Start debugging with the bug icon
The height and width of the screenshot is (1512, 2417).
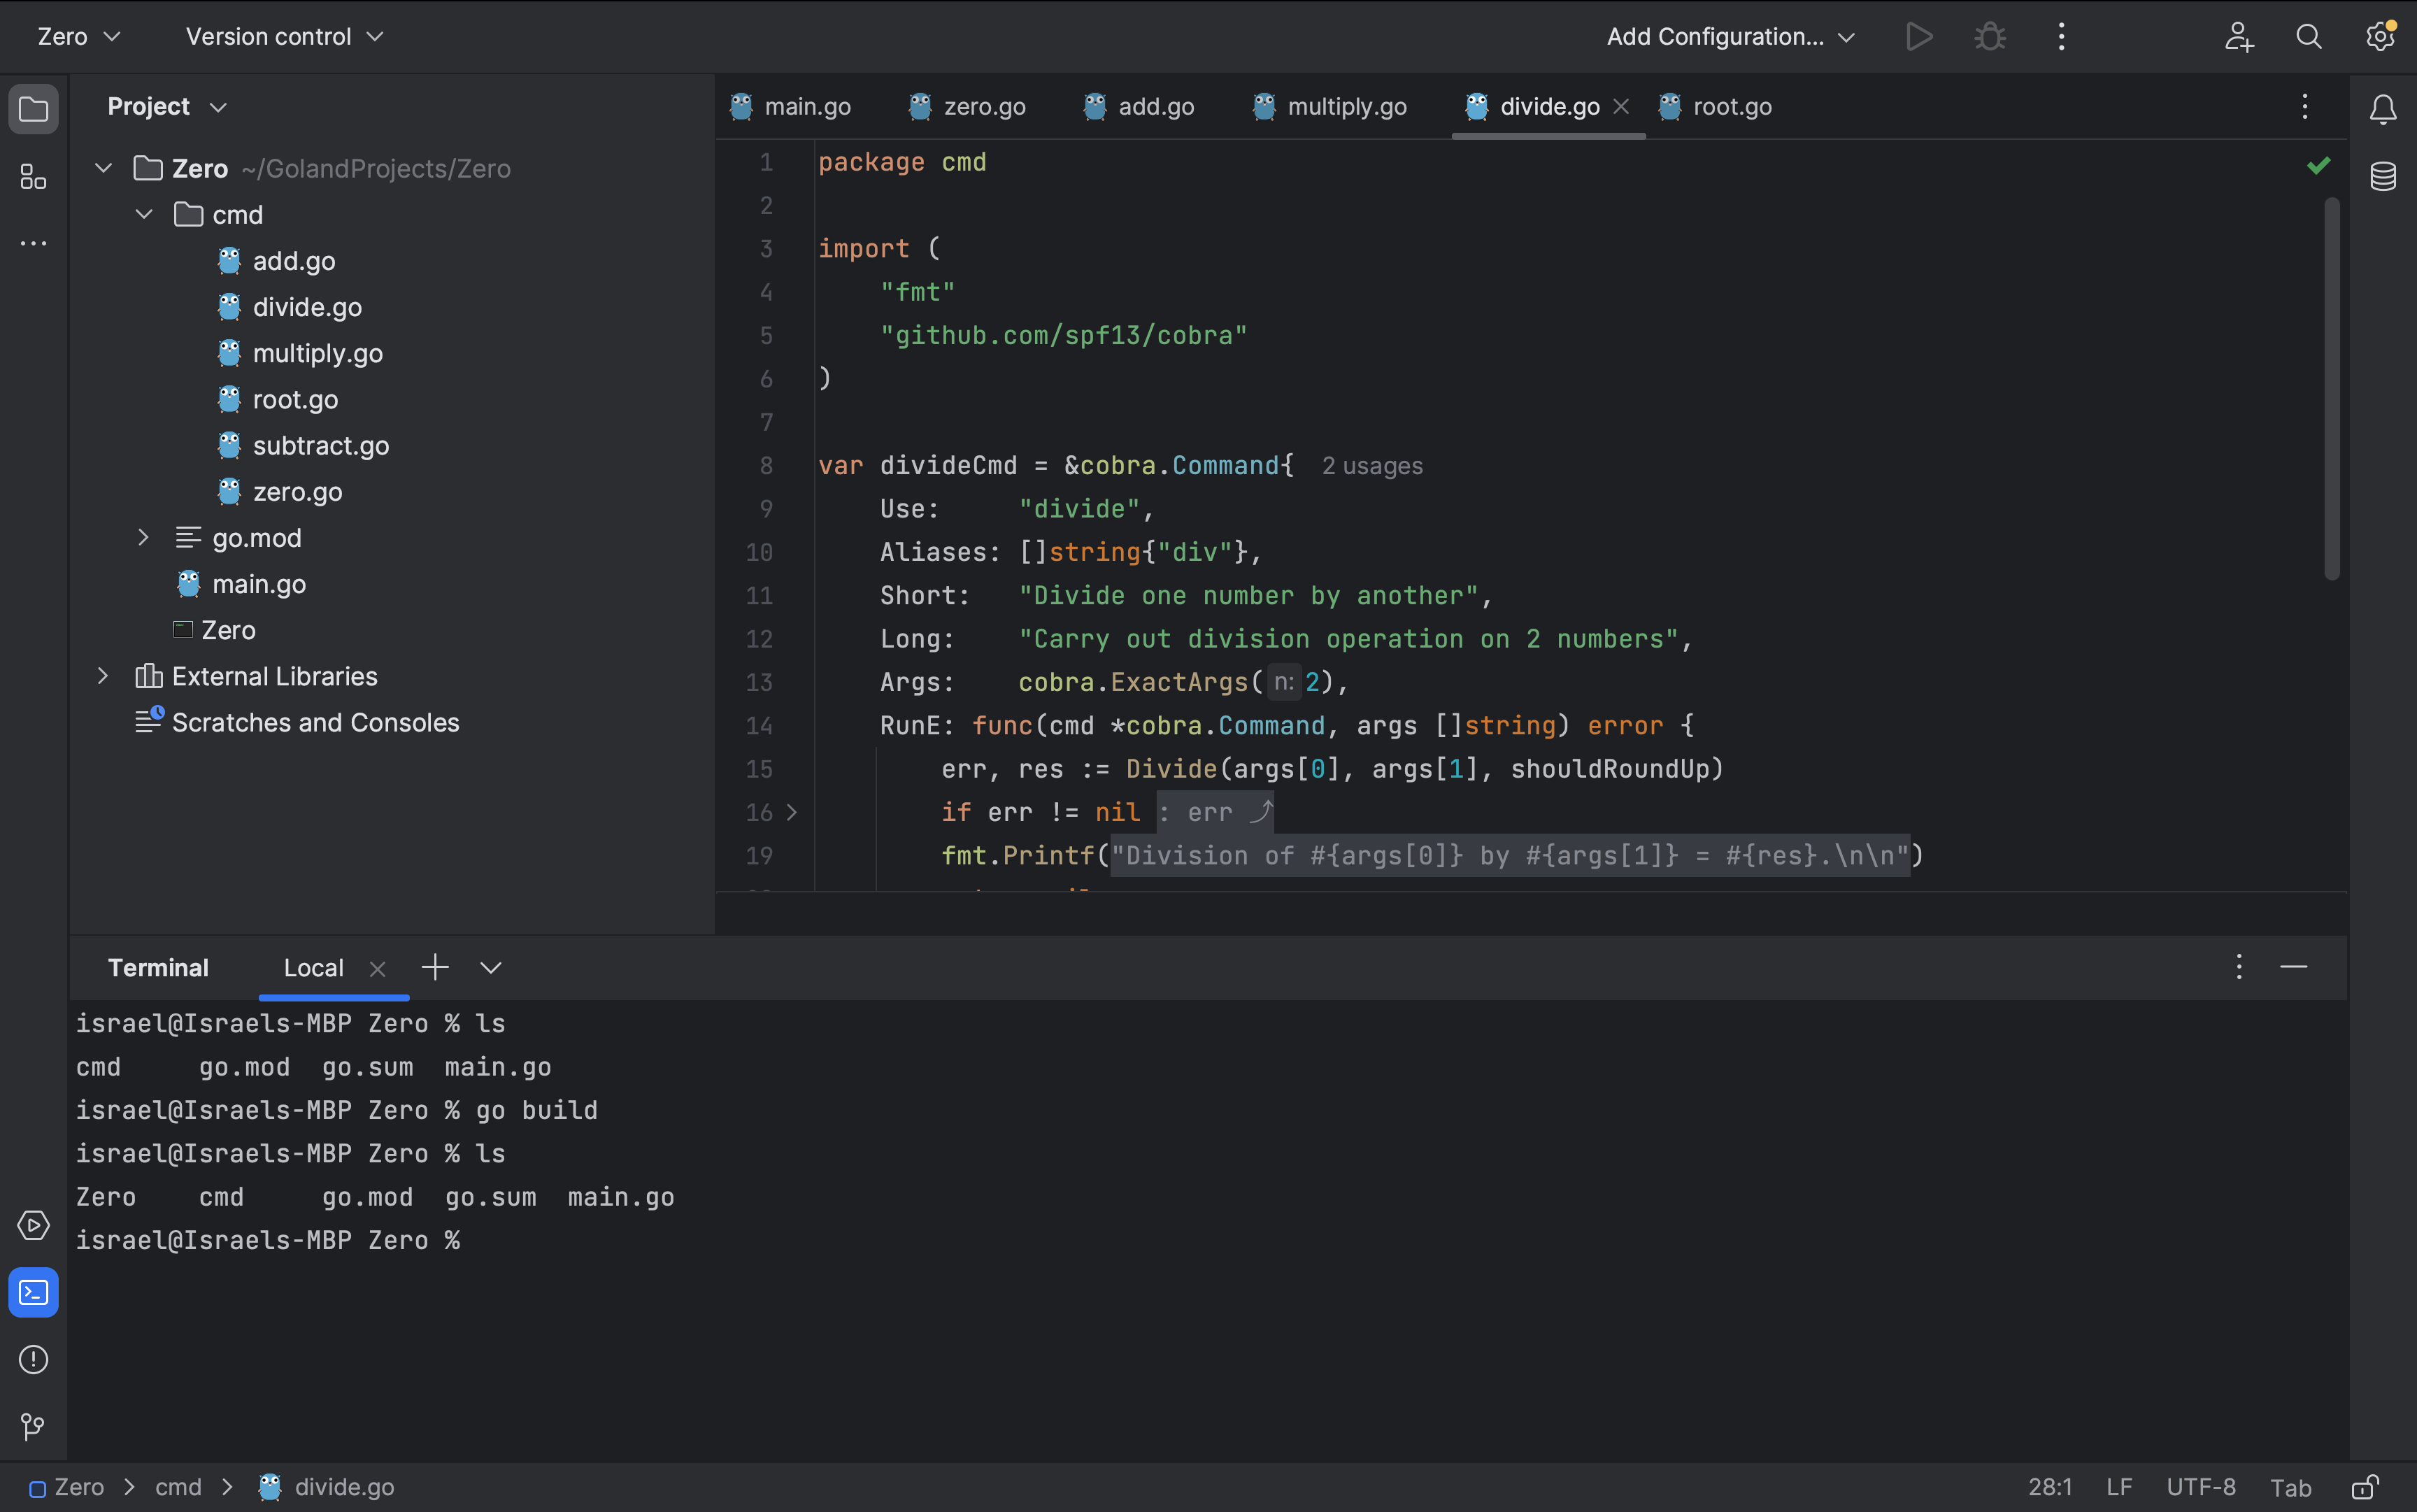pos(1989,36)
